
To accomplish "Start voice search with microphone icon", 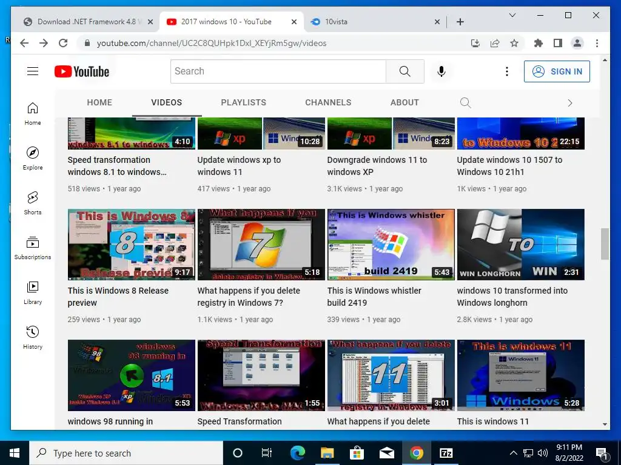I will [441, 71].
